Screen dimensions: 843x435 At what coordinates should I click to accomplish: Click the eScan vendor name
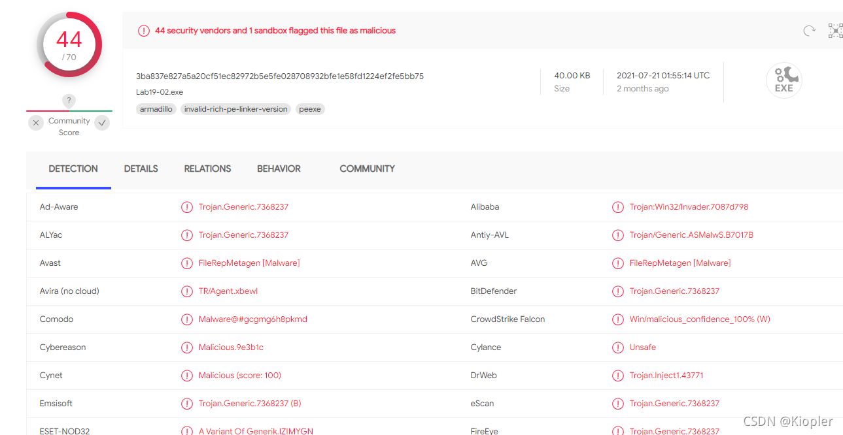click(482, 404)
